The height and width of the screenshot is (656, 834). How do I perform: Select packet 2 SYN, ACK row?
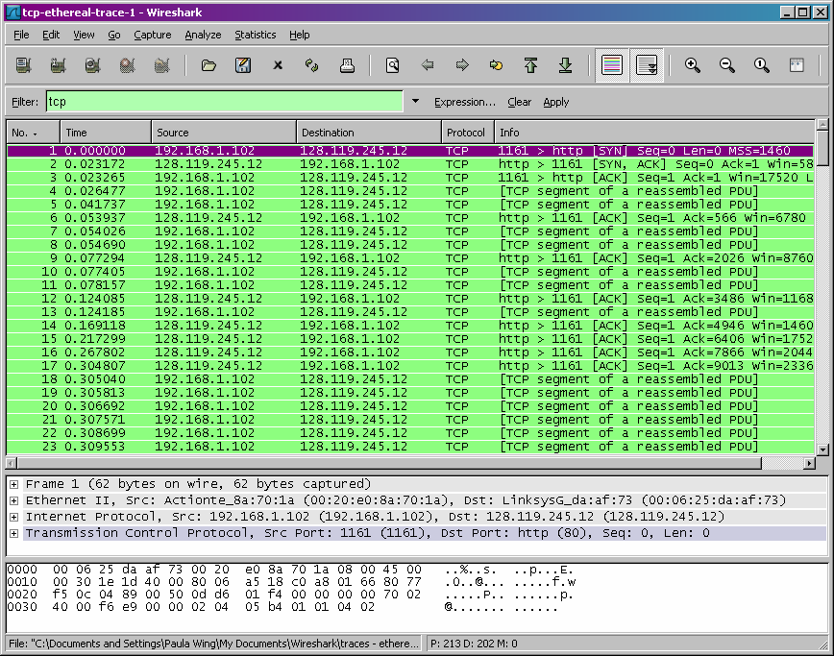tap(410, 164)
